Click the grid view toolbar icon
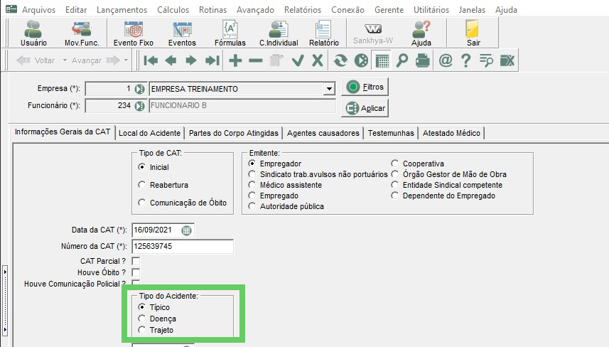The image size is (609, 347). click(x=382, y=60)
